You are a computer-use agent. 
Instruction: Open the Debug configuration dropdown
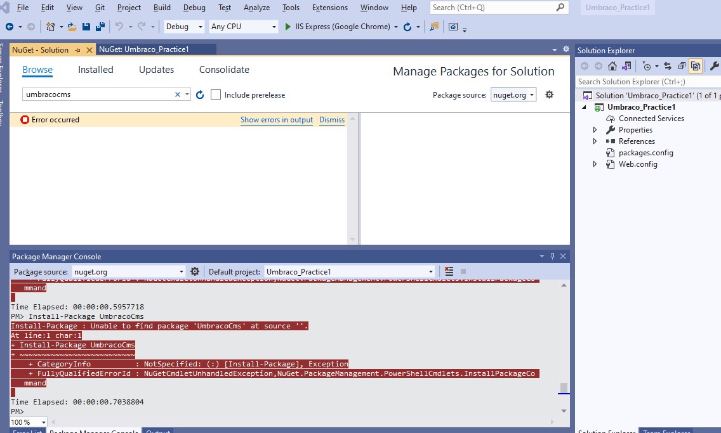click(x=184, y=27)
